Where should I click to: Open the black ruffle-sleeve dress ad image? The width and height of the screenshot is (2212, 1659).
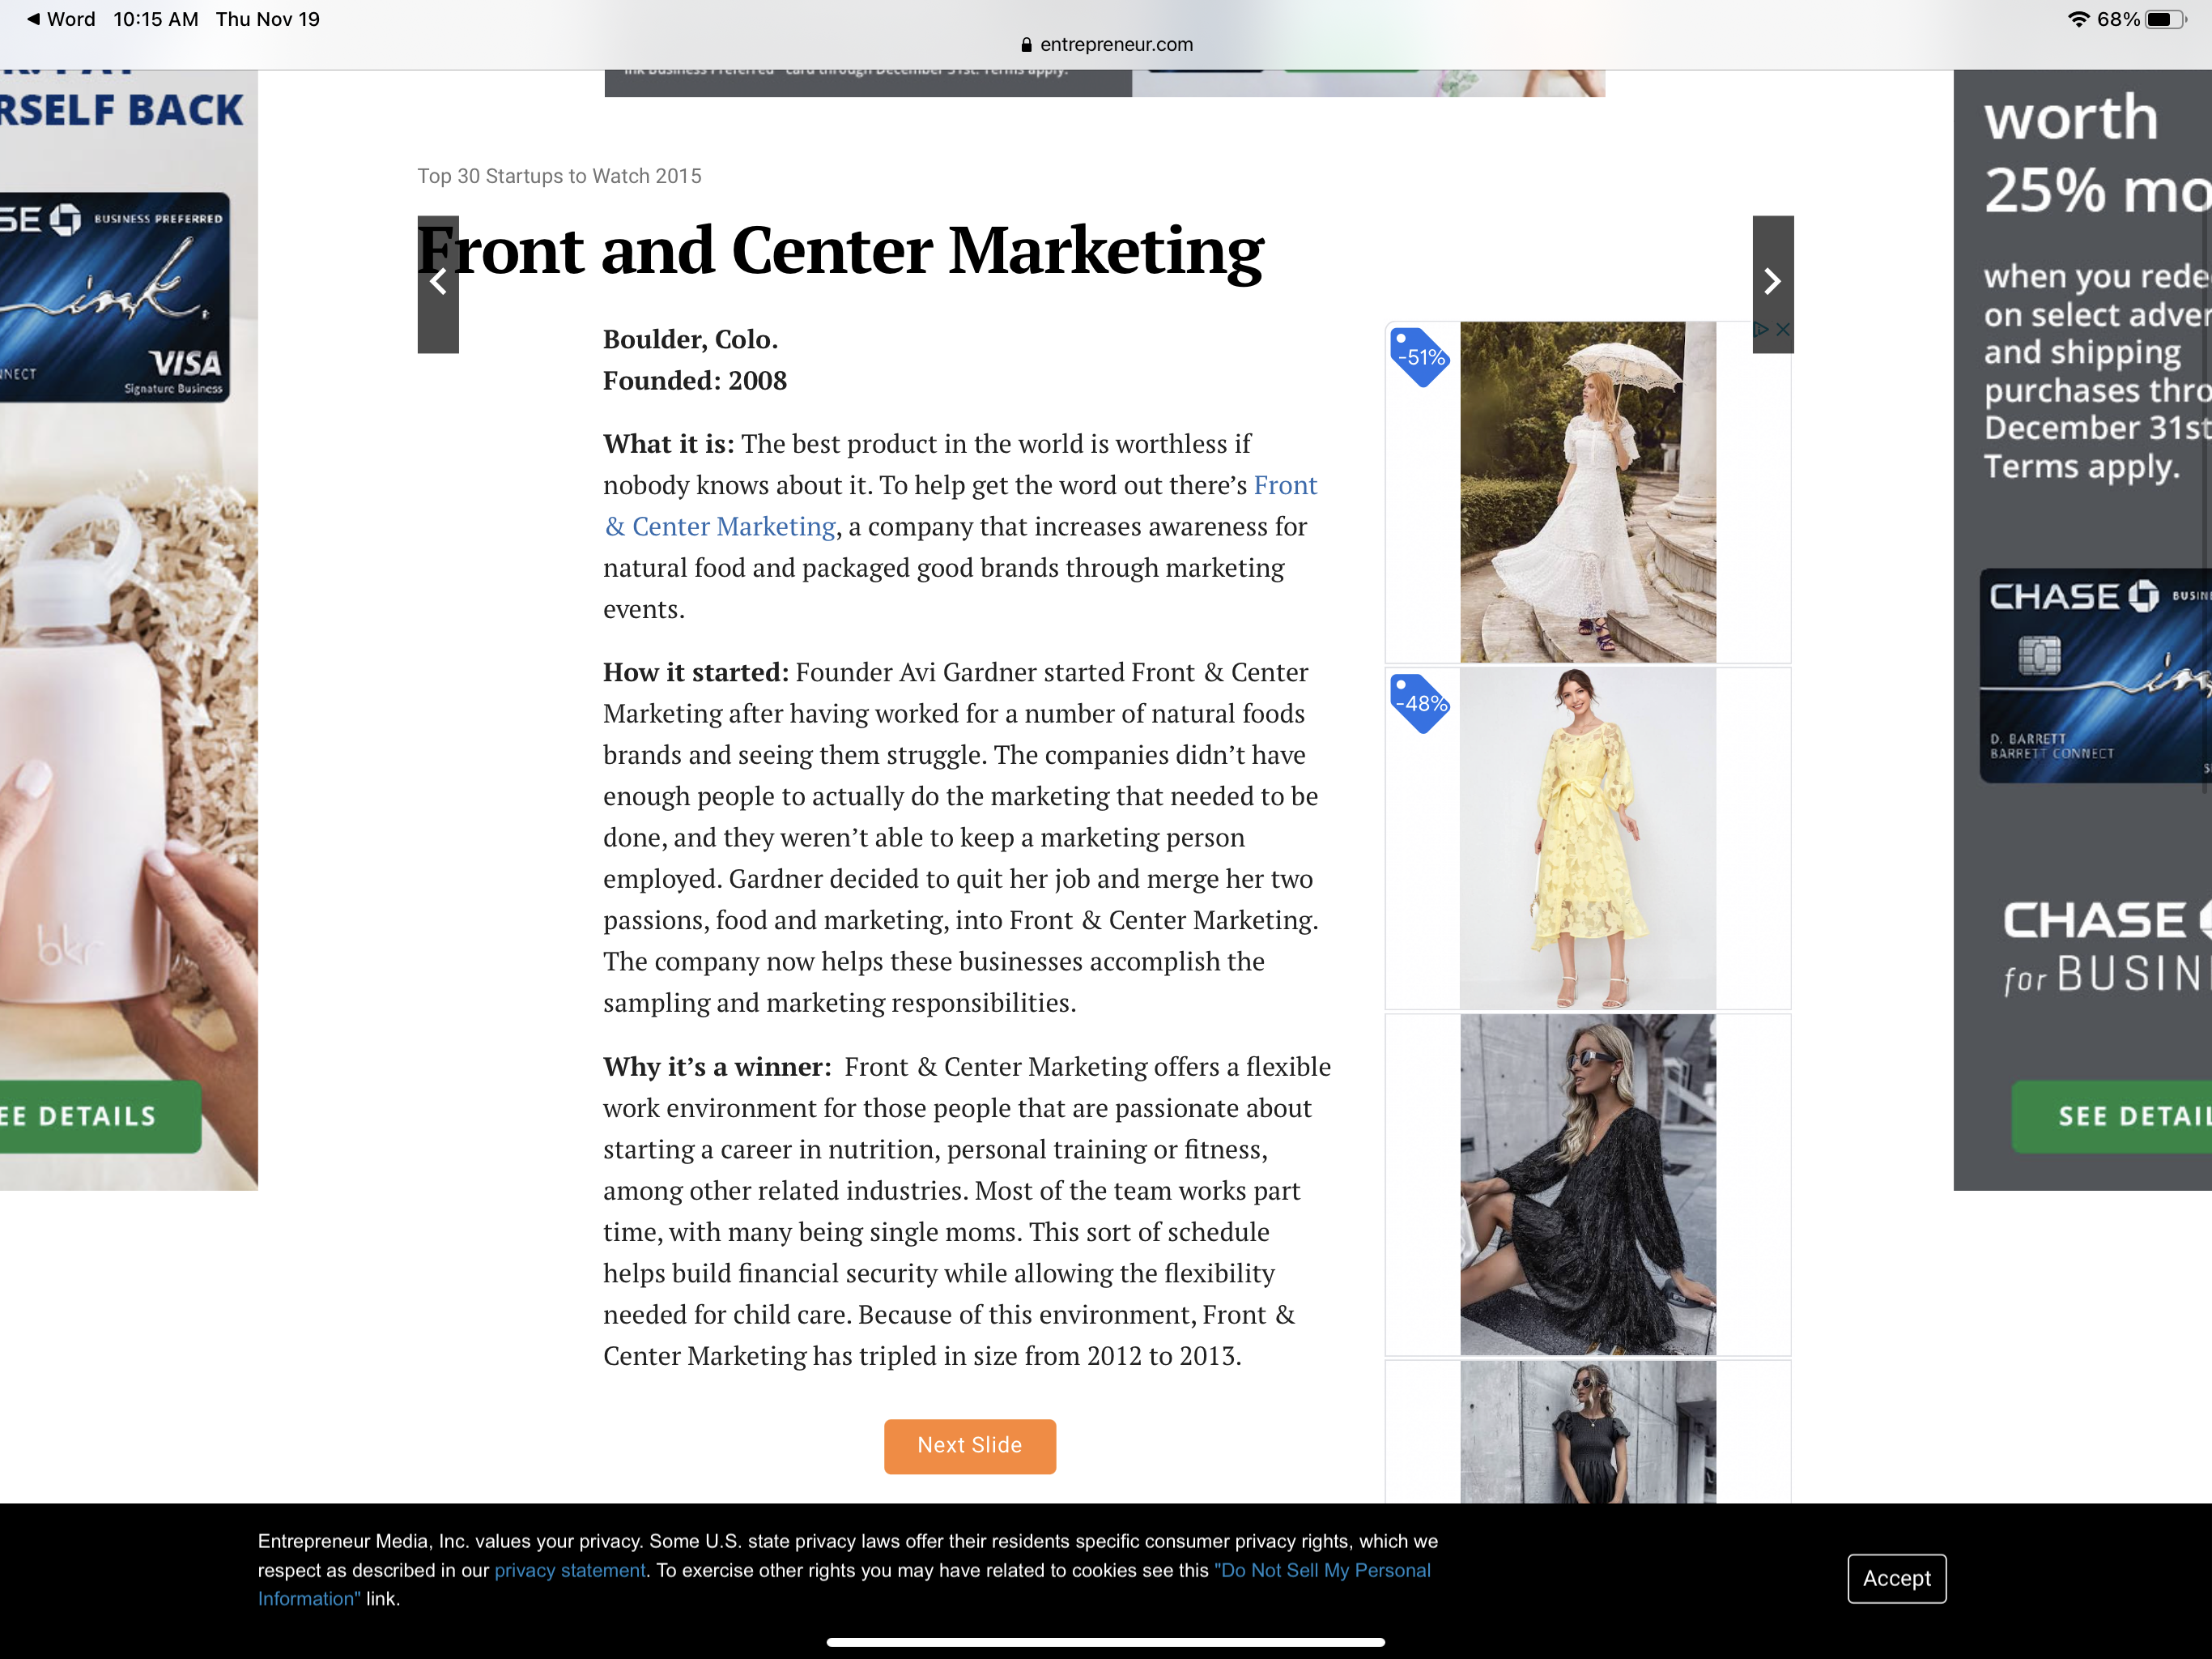pos(1588,1432)
